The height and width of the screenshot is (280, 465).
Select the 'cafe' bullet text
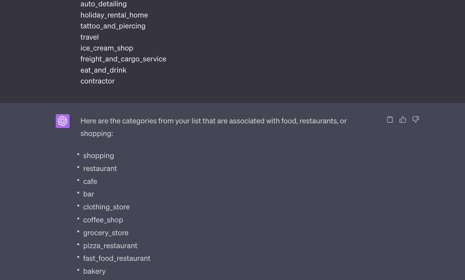tap(90, 181)
